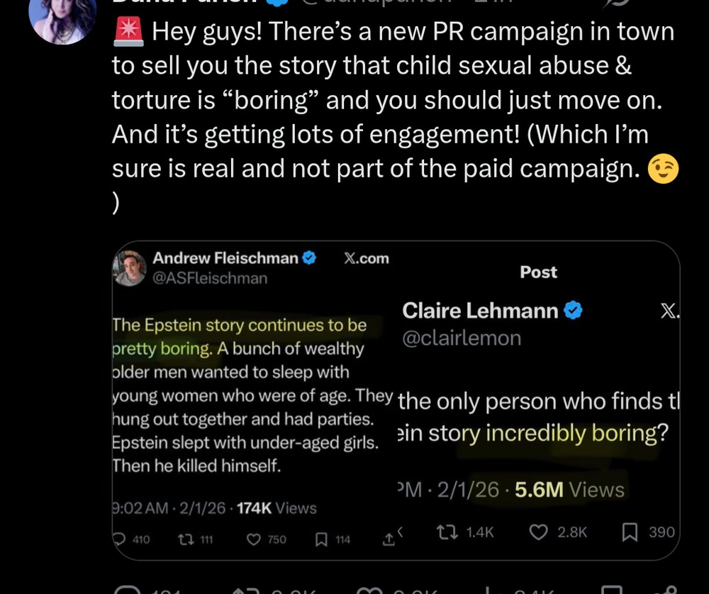Click the 174K Views count
The width and height of the screenshot is (709, 594).
tap(277, 508)
